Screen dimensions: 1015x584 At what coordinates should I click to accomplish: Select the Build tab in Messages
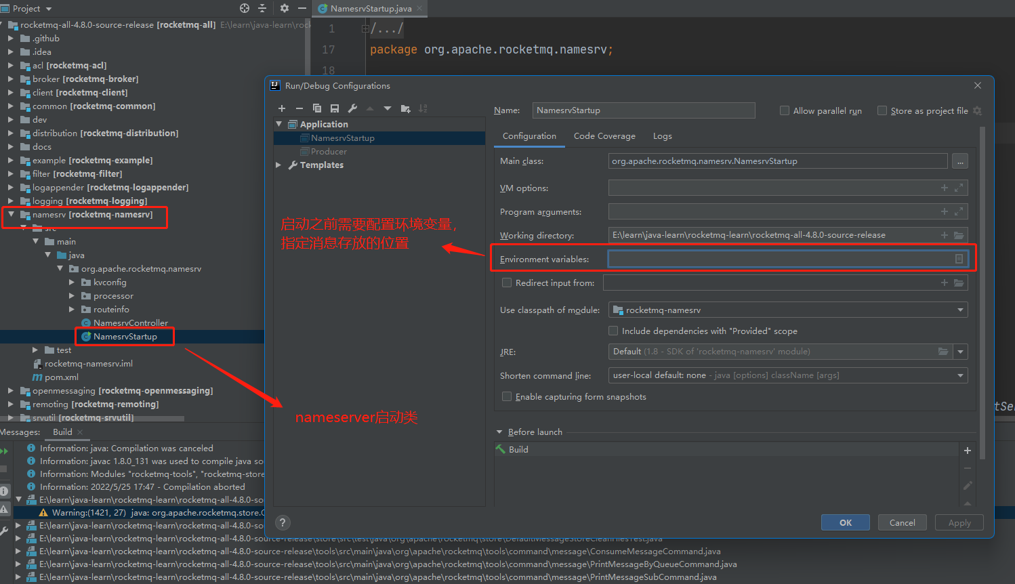(62, 432)
